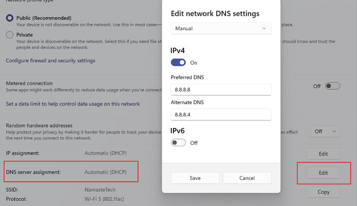Copy the network properties
This screenshot has height=206, width=357.
click(x=323, y=192)
